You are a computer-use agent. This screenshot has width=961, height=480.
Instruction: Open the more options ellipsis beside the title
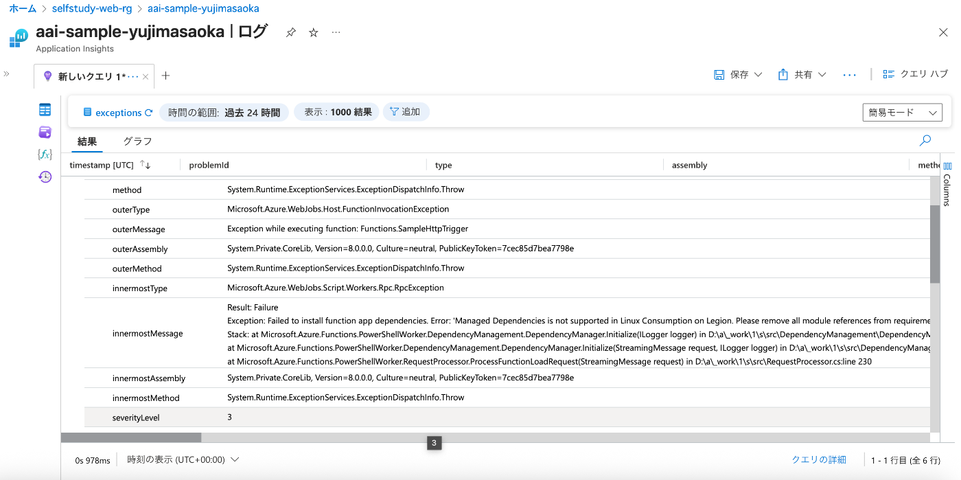click(336, 32)
